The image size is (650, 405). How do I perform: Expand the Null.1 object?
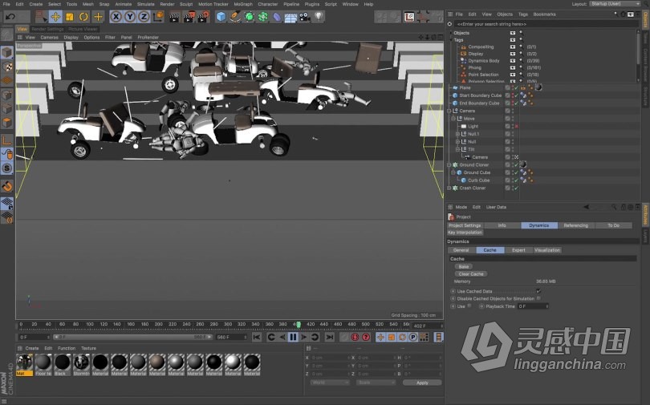(457, 134)
